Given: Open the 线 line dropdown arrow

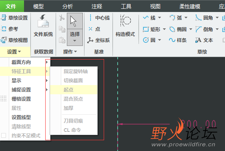Looking at the screenshot, I should click(x=159, y=18).
